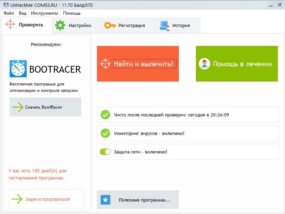Toggle the Защита сети switch
Screen dimensions: 285x214
click(x=105, y=152)
